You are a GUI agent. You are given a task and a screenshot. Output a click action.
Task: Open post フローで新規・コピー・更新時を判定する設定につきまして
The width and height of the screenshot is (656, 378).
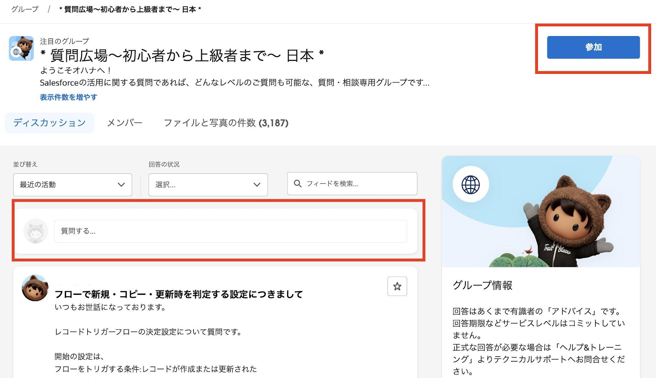[179, 294]
